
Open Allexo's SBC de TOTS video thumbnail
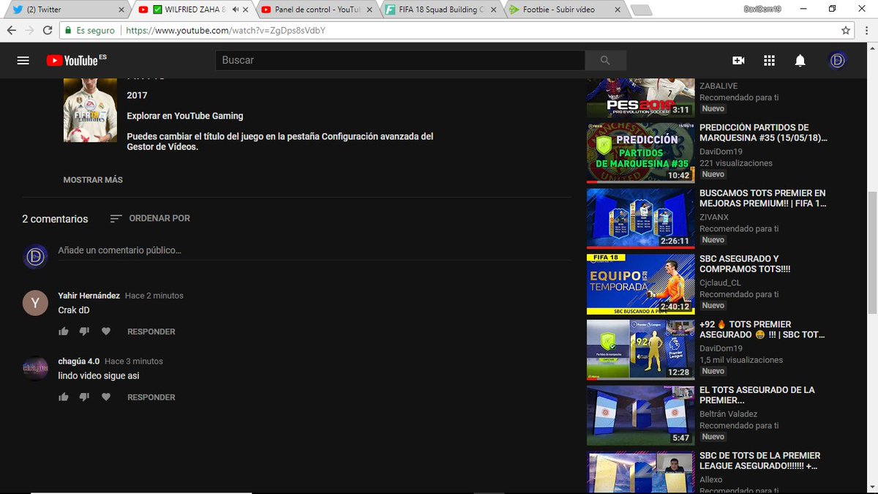[x=641, y=472]
